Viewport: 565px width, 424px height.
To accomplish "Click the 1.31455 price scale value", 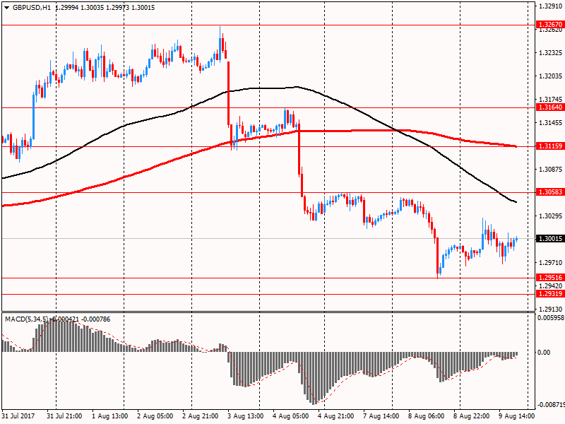I will pos(550,123).
